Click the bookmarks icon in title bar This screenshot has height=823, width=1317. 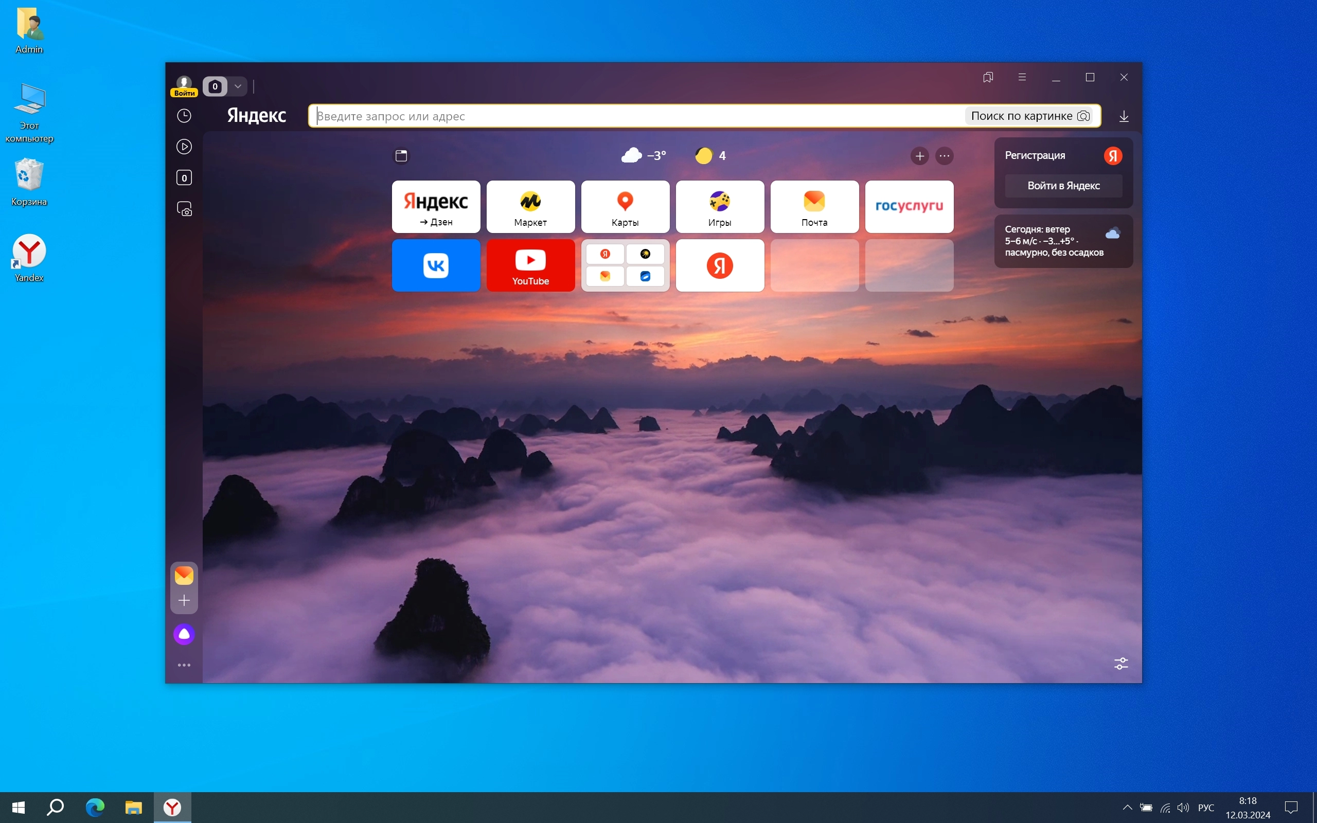click(988, 77)
